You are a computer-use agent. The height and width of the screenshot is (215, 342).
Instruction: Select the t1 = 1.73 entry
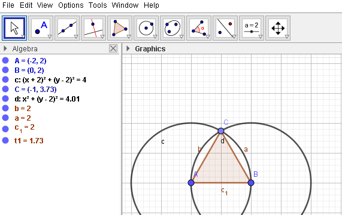[x=29, y=141]
